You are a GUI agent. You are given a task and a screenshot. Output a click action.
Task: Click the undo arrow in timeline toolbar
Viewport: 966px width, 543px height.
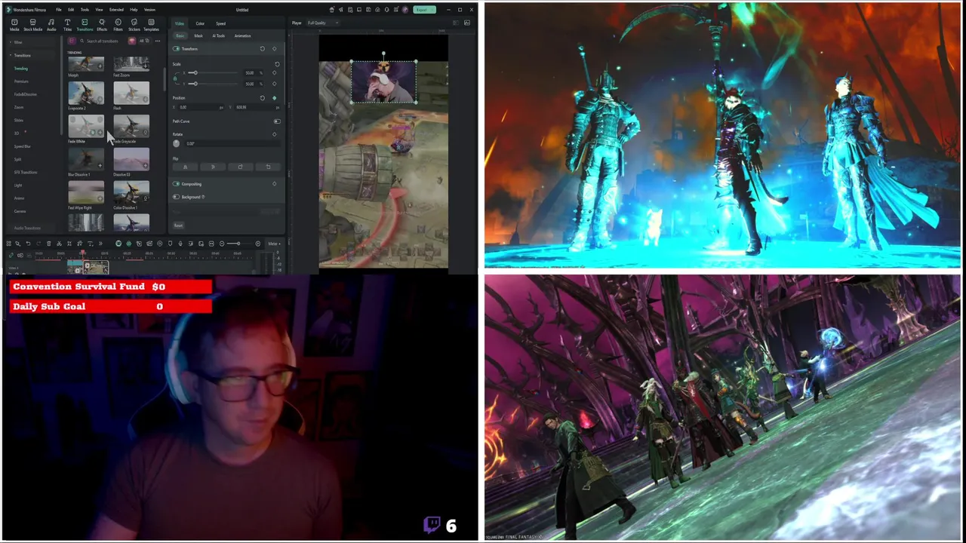click(x=28, y=244)
